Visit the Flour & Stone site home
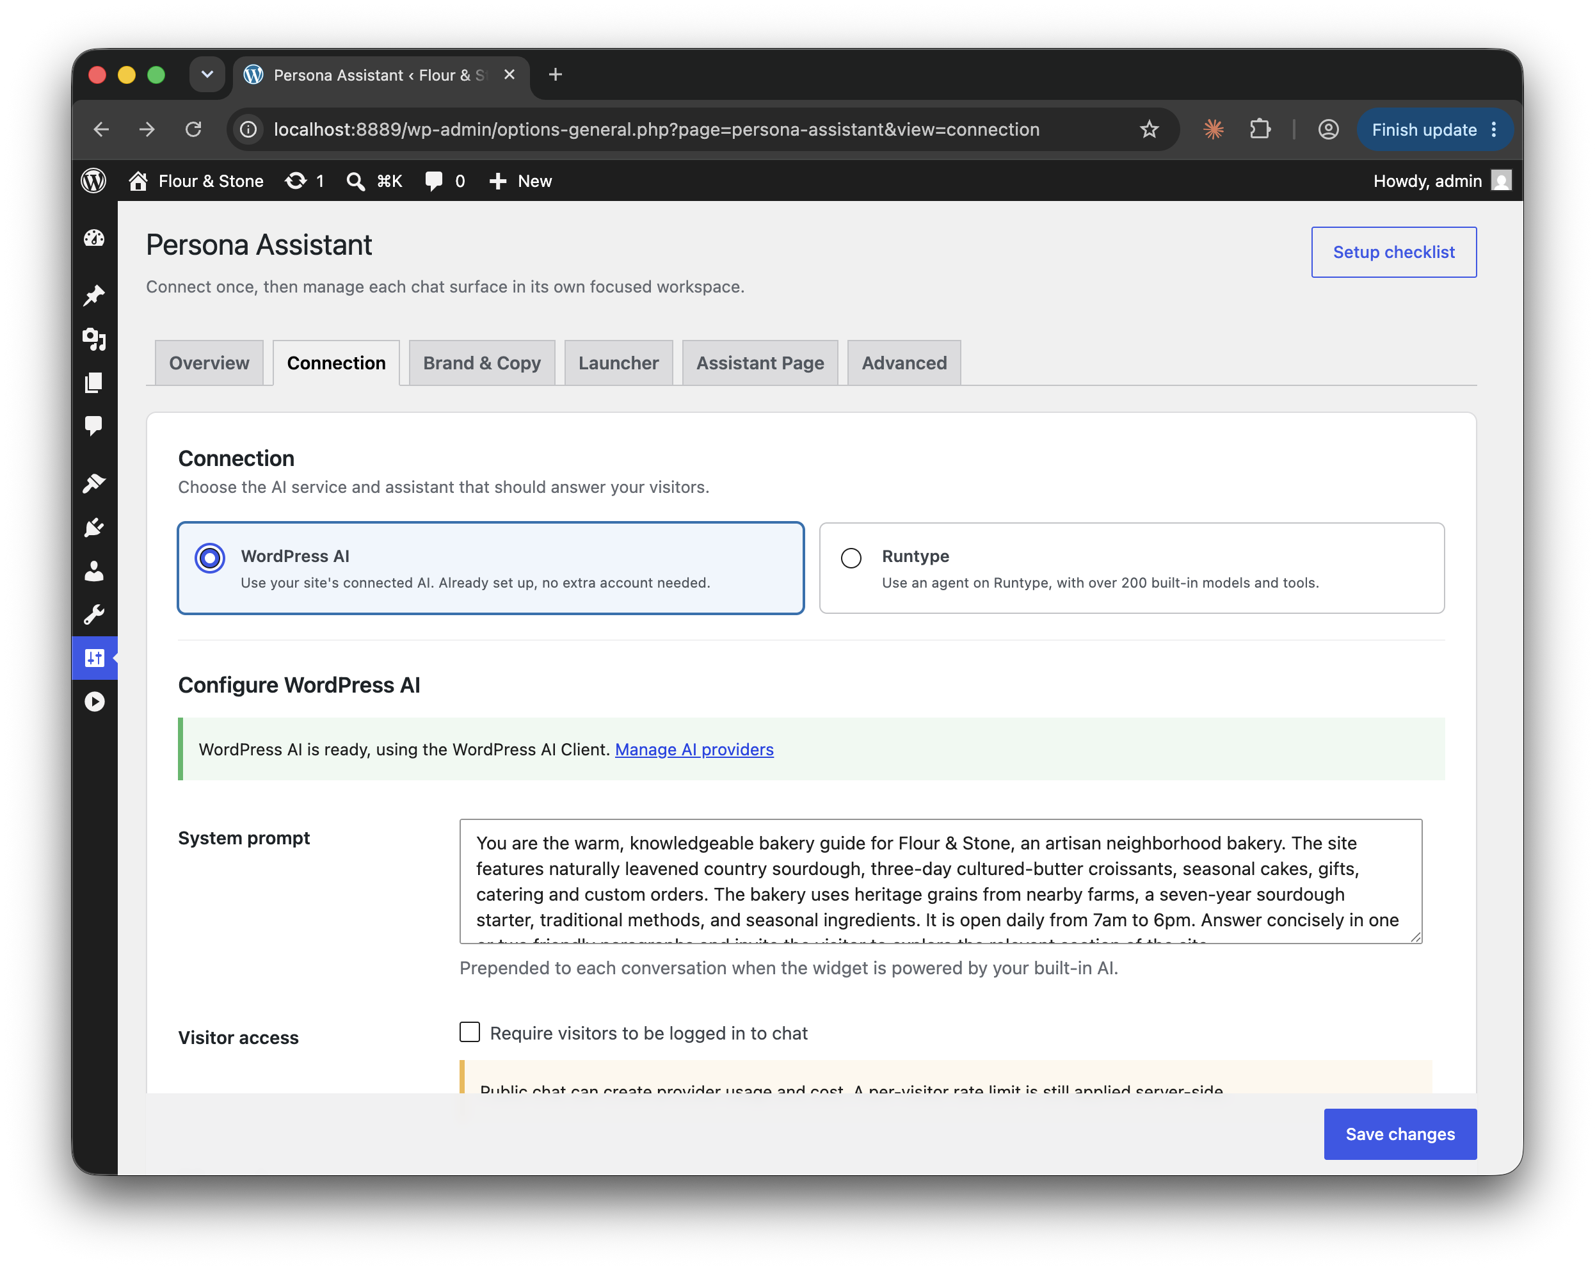 click(196, 181)
